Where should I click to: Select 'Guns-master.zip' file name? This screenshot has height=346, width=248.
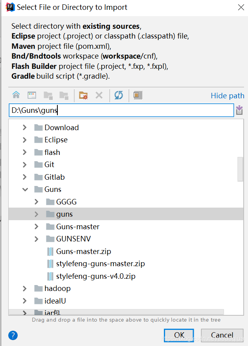(84, 252)
